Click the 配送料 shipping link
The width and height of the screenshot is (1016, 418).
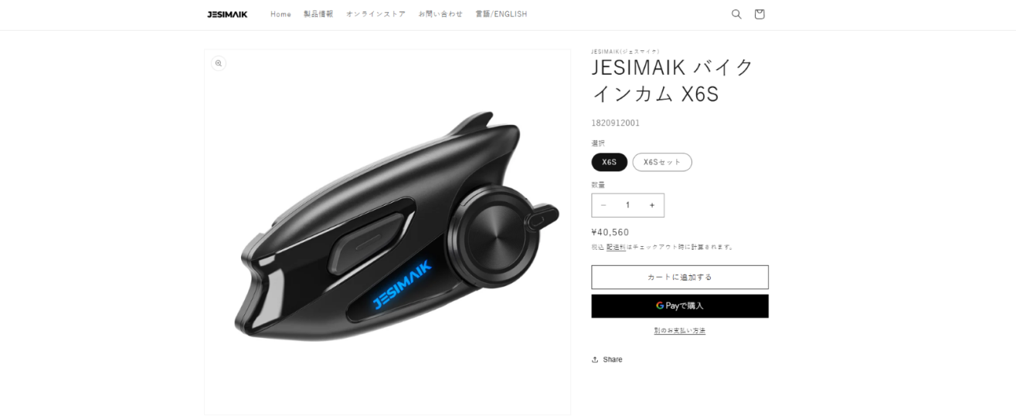coord(616,248)
